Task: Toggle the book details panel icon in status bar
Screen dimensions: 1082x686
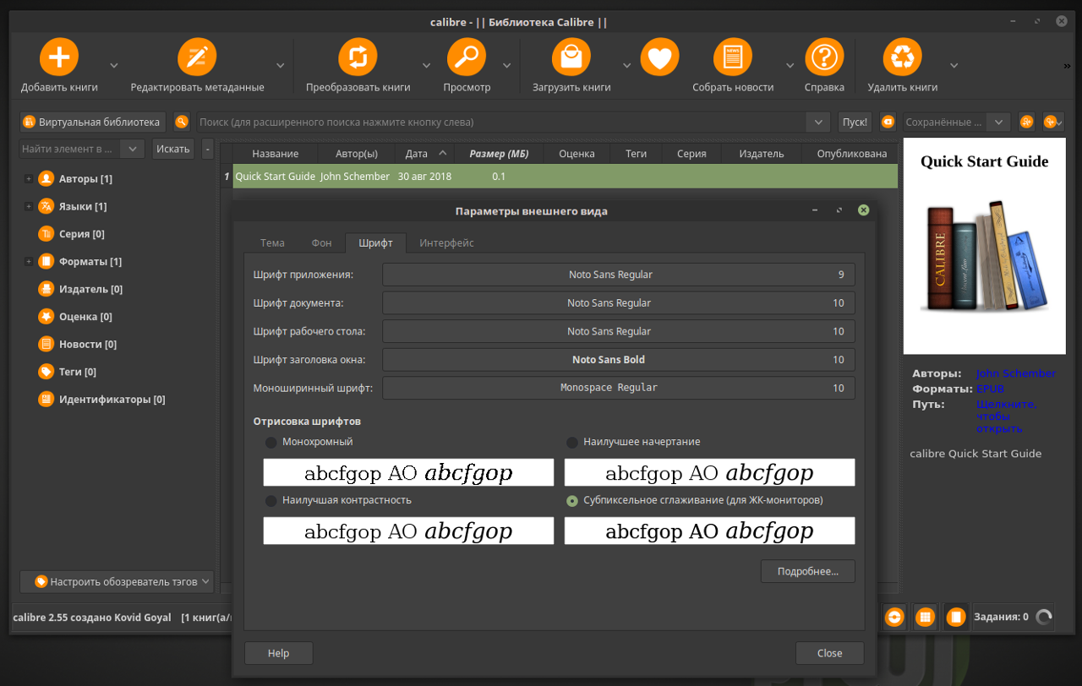Action: [x=956, y=617]
